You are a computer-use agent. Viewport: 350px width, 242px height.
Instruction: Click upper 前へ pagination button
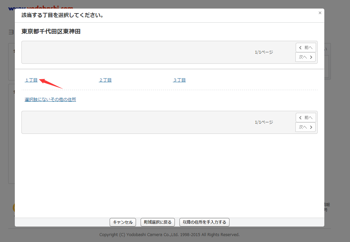[x=306, y=47]
